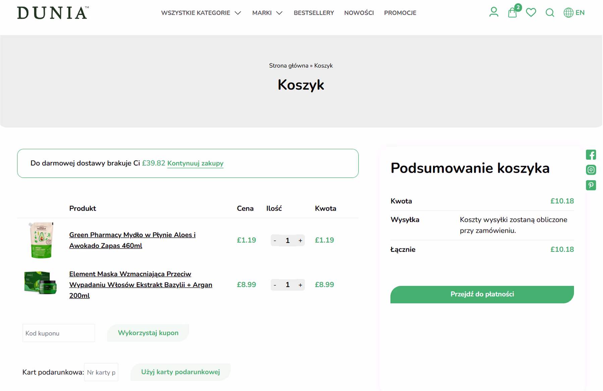Click Kontynuuj zakupy link
603x391 pixels.
pyautogui.click(x=195, y=163)
